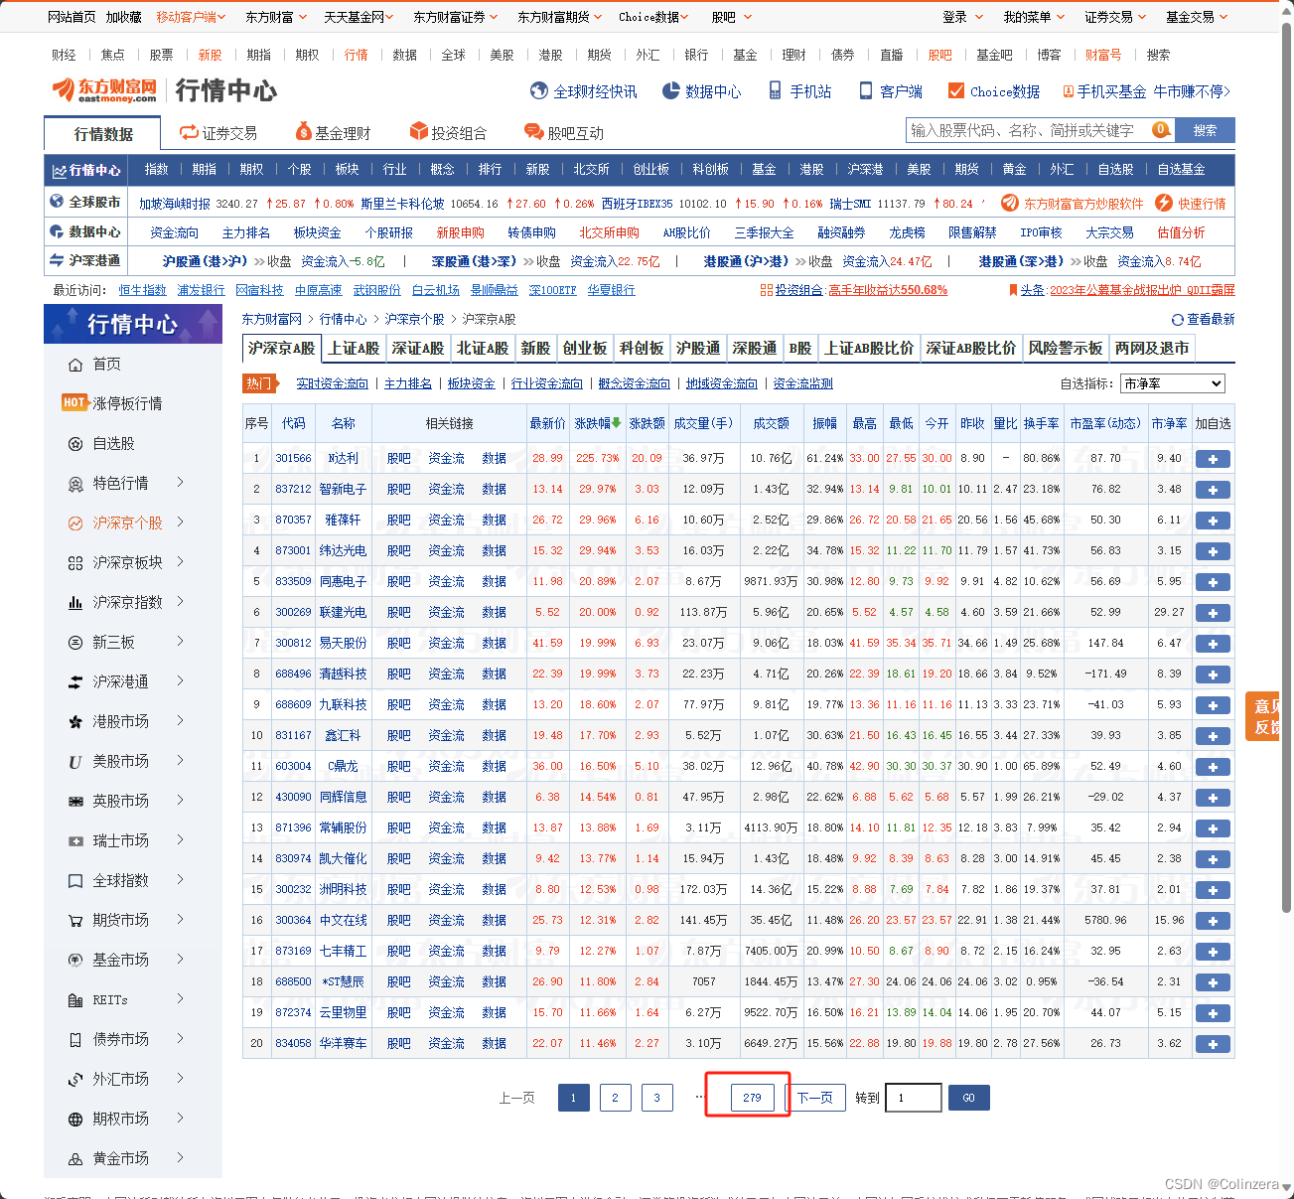Jump to page 2 of results
The width and height of the screenshot is (1294, 1199).
615,1098
